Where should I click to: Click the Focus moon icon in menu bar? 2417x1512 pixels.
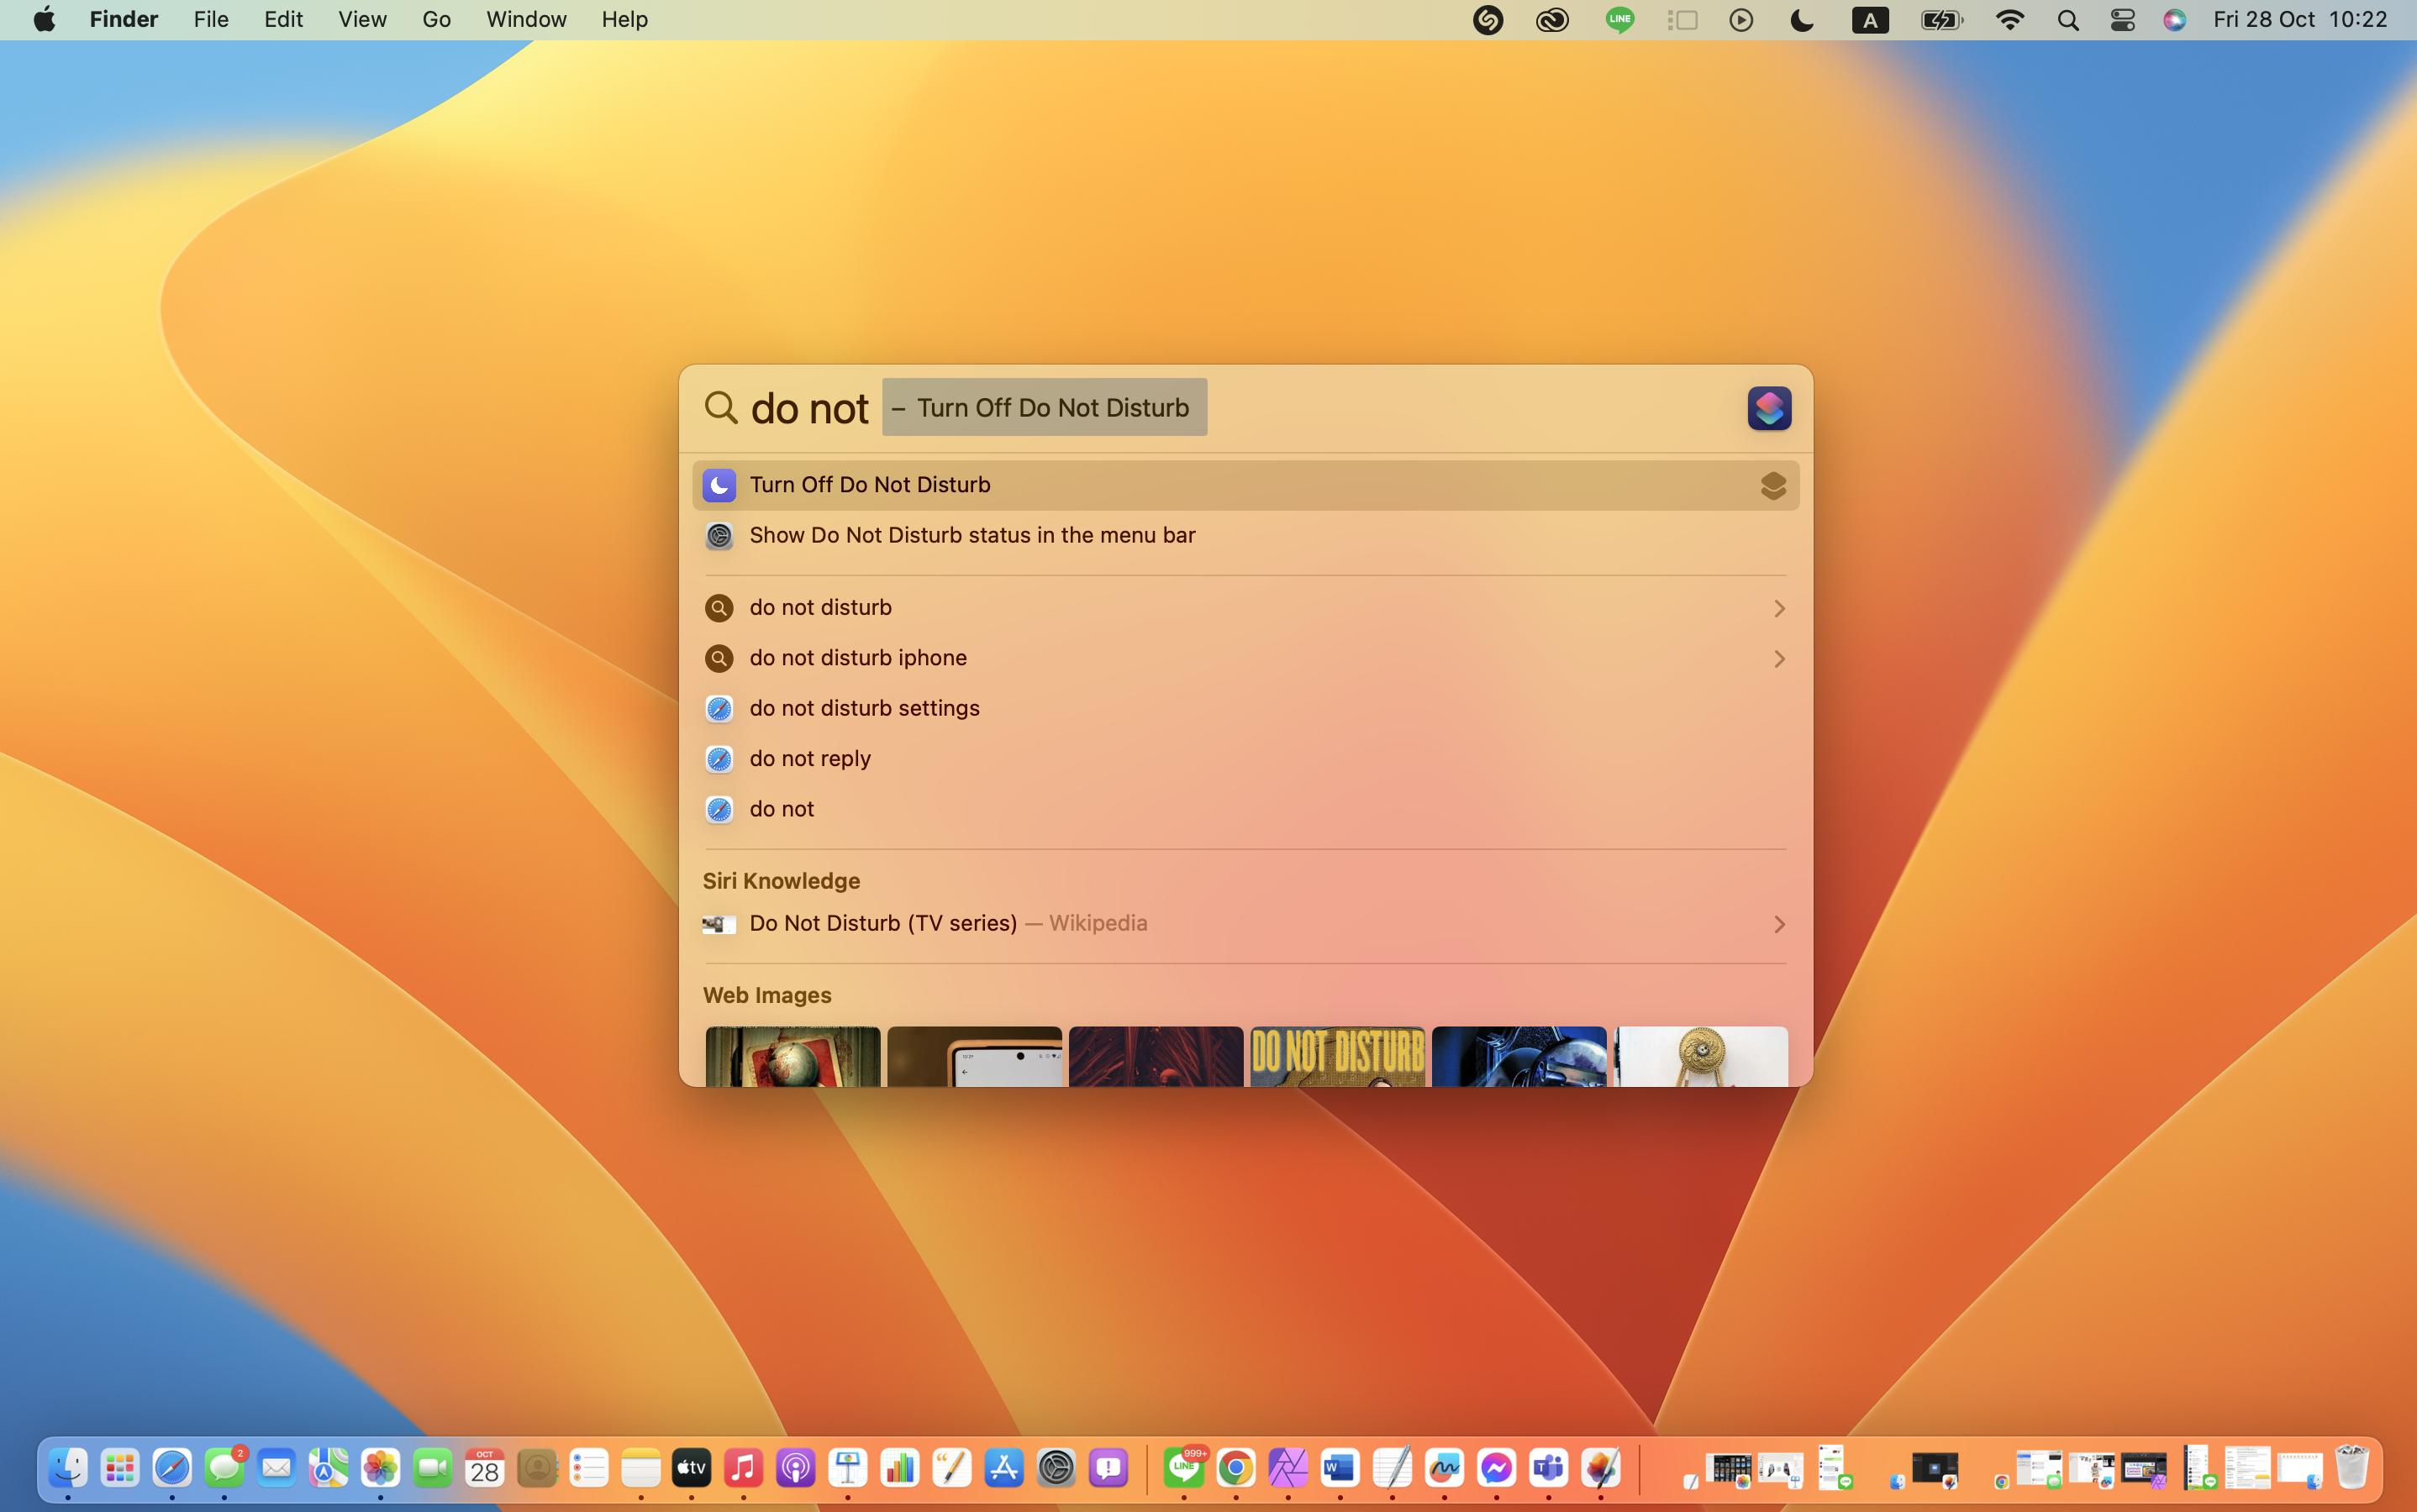tap(1802, 20)
